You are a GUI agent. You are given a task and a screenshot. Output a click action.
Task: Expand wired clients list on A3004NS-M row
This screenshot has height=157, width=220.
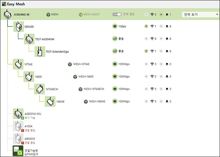point(161,15)
